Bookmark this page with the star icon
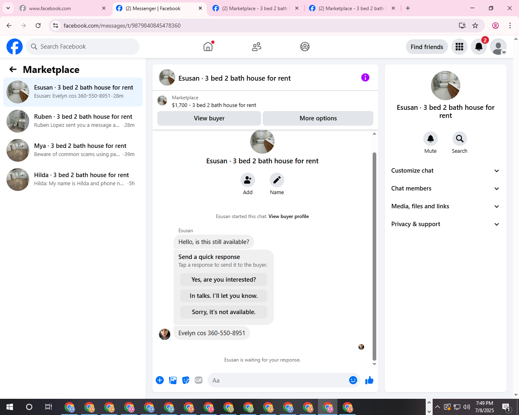This screenshot has height=415, width=519. [475, 26]
